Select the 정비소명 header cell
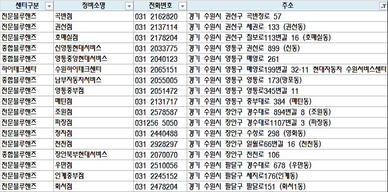 [x=94, y=5]
